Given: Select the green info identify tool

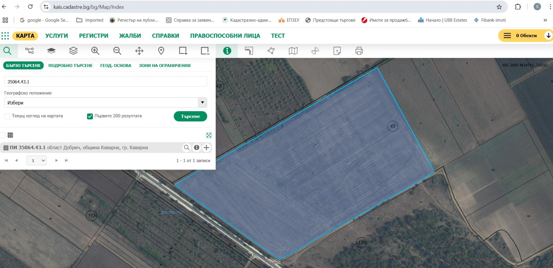Looking at the screenshot, I should (227, 51).
